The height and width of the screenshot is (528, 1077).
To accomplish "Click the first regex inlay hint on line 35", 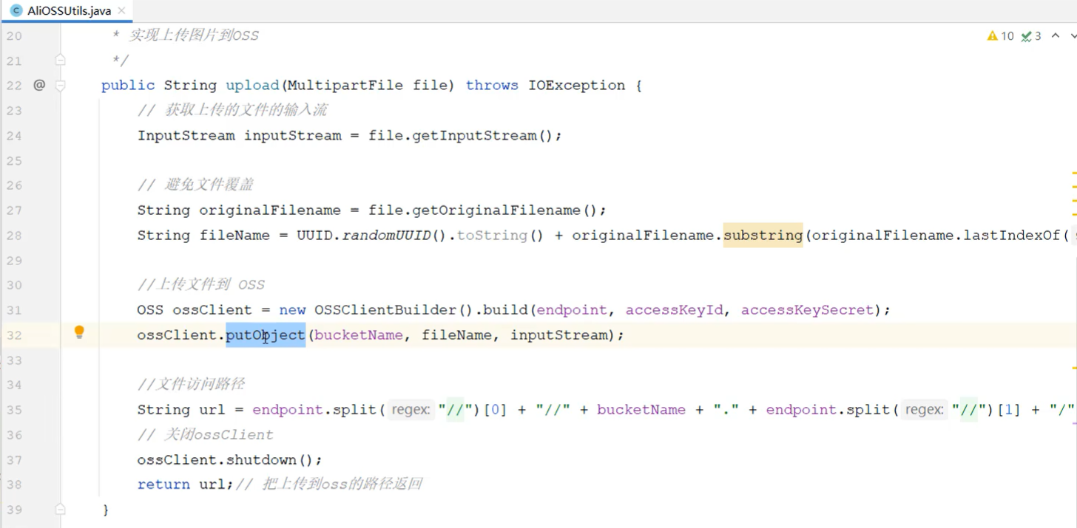I will 411,410.
